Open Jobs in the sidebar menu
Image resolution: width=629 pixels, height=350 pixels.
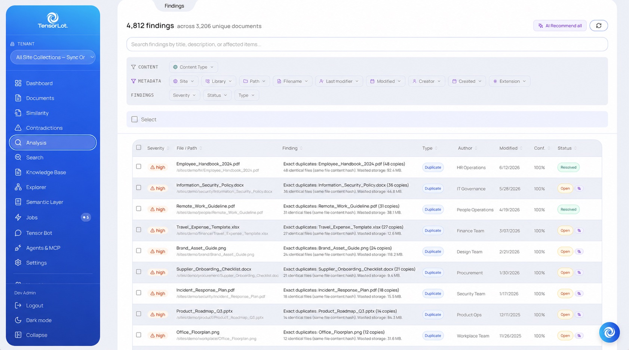point(53,217)
